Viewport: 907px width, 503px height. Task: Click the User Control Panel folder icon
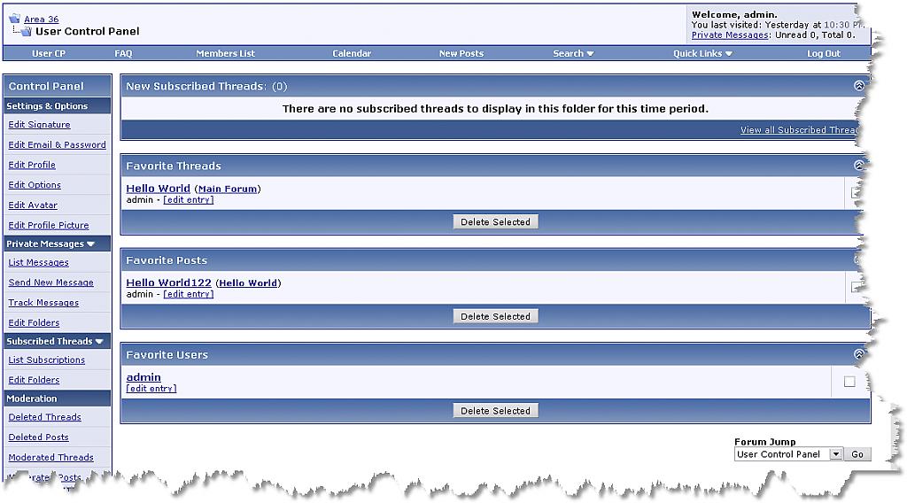pyautogui.click(x=26, y=31)
